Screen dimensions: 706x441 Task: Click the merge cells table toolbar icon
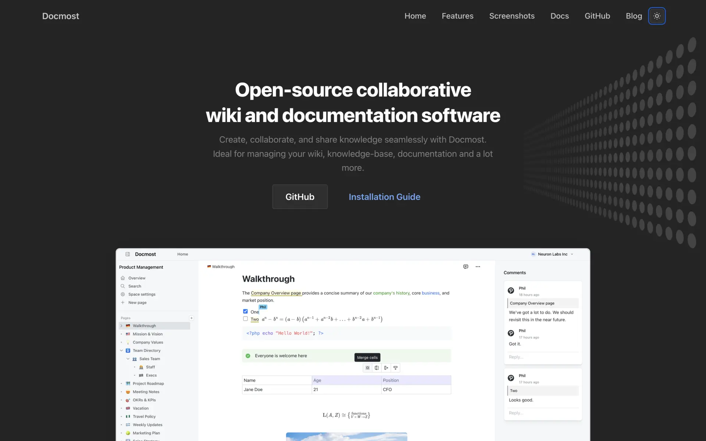click(367, 367)
